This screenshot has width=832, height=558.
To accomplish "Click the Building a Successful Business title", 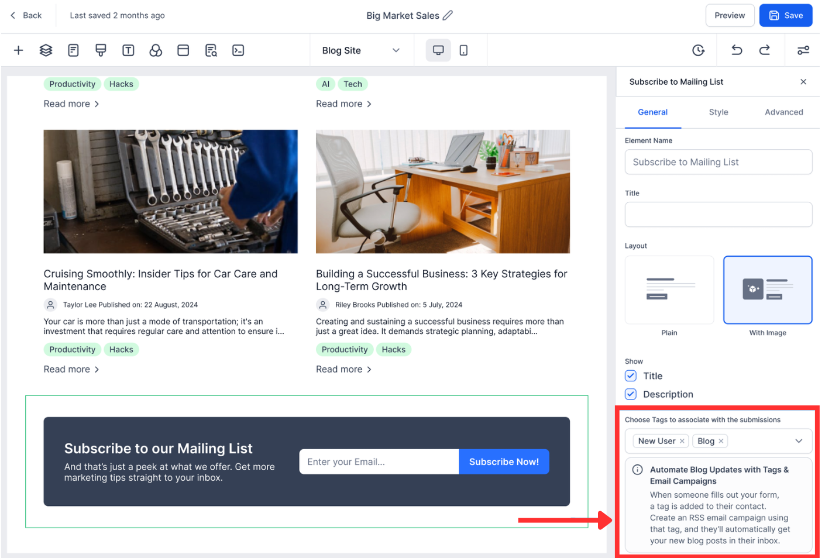I will [442, 280].
